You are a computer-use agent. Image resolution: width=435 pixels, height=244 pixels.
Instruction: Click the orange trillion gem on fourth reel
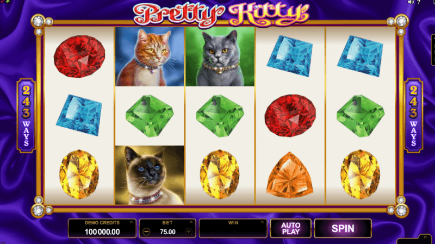290,175
